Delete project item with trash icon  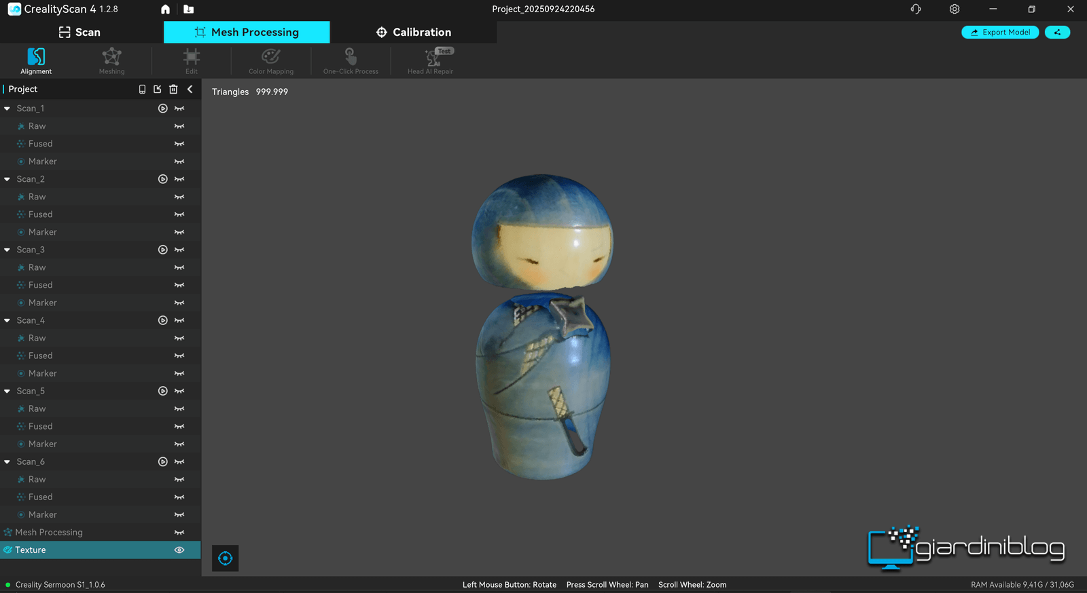pos(173,90)
